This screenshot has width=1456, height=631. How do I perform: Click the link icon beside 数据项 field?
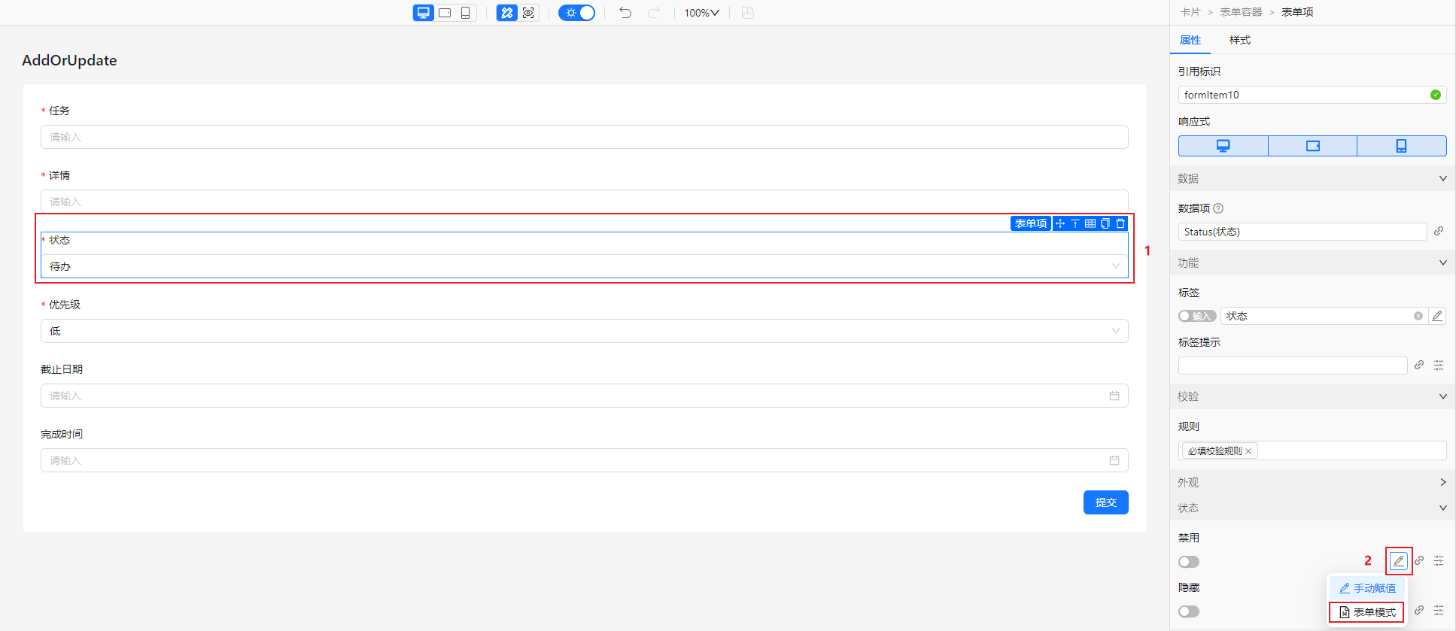[x=1438, y=232]
